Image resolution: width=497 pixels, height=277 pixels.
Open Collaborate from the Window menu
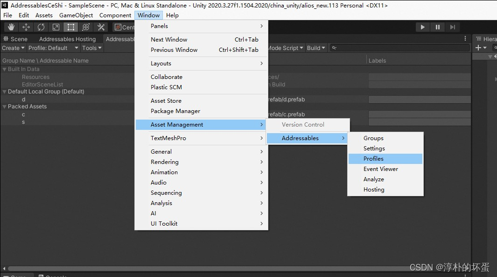coord(202,77)
